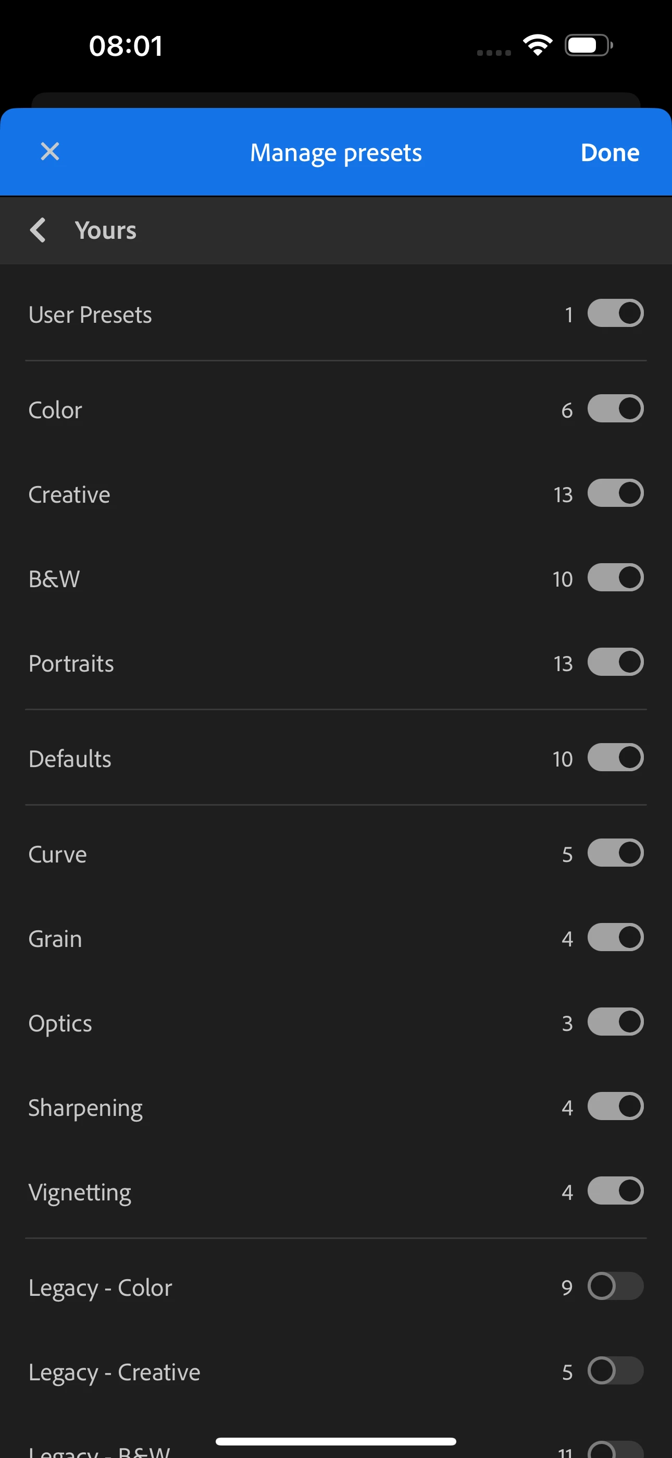Hide the Portraits preset group
Screen dimensions: 672x1458
615,662
